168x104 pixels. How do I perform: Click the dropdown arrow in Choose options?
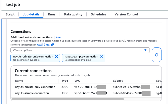[x=146, y=50]
